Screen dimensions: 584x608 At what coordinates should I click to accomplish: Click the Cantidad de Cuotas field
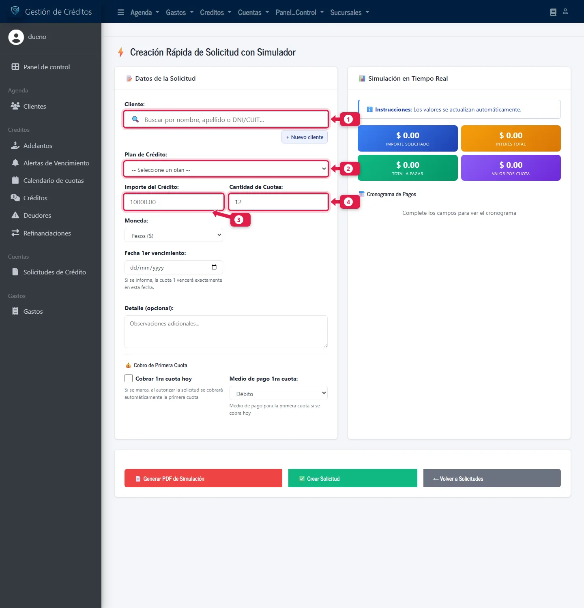[x=279, y=202]
